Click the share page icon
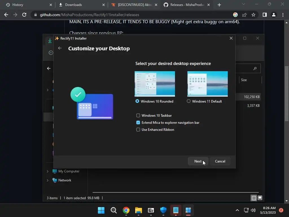 [x=244, y=15]
